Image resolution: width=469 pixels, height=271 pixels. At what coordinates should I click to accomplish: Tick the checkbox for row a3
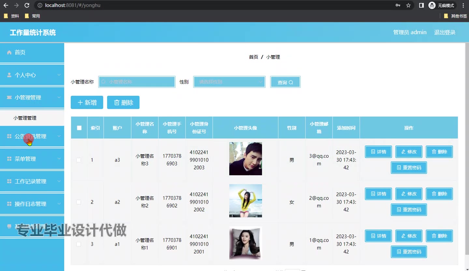tap(78, 160)
